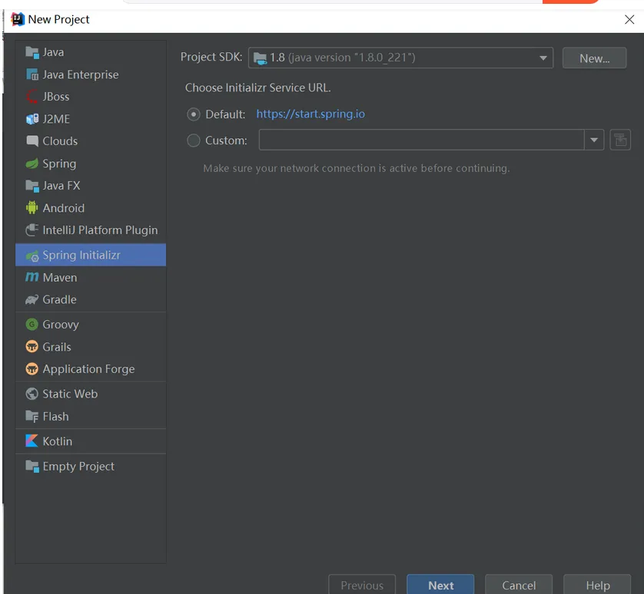The width and height of the screenshot is (644, 594).
Task: Expand the Custom URL history dropdown arrow
Action: 594,140
